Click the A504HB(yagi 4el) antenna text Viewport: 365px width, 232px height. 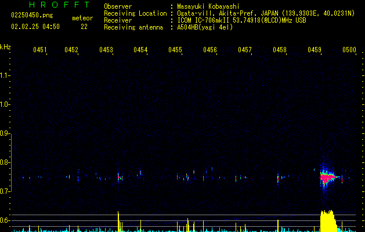(x=205, y=27)
